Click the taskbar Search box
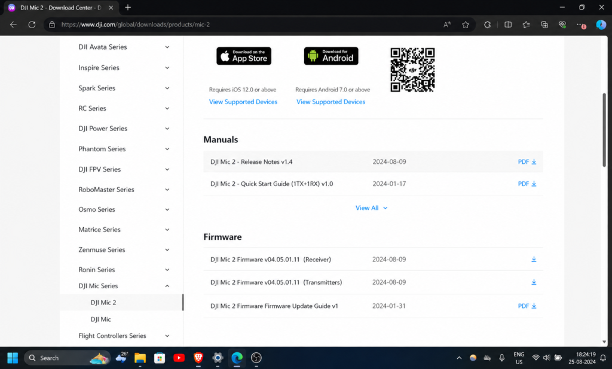This screenshot has width=612, height=369. pyautogui.click(x=66, y=358)
